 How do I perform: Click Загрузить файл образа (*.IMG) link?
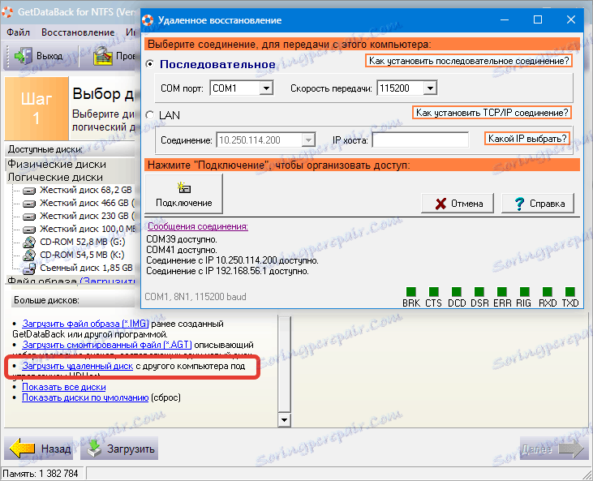coord(85,324)
